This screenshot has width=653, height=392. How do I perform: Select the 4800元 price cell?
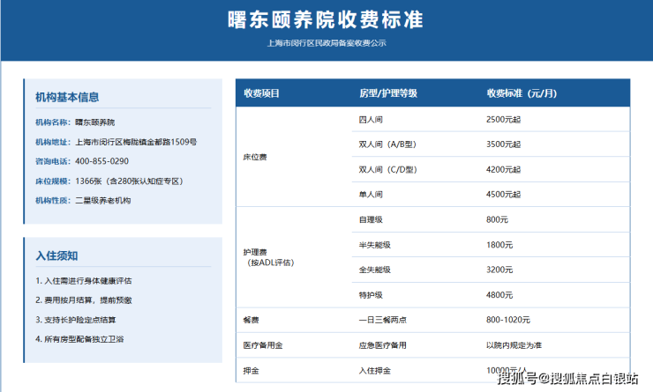499,295
